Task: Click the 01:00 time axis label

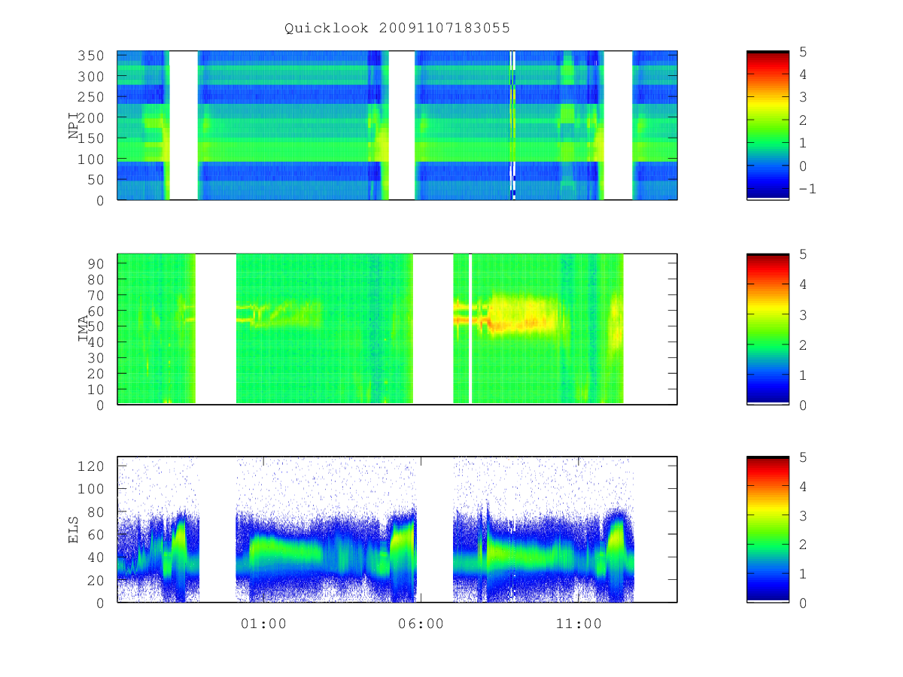Action: click(x=263, y=624)
